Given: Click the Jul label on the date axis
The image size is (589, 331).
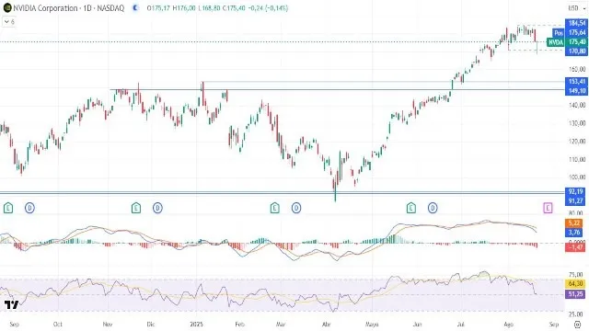Looking at the screenshot, I should [x=460, y=325].
